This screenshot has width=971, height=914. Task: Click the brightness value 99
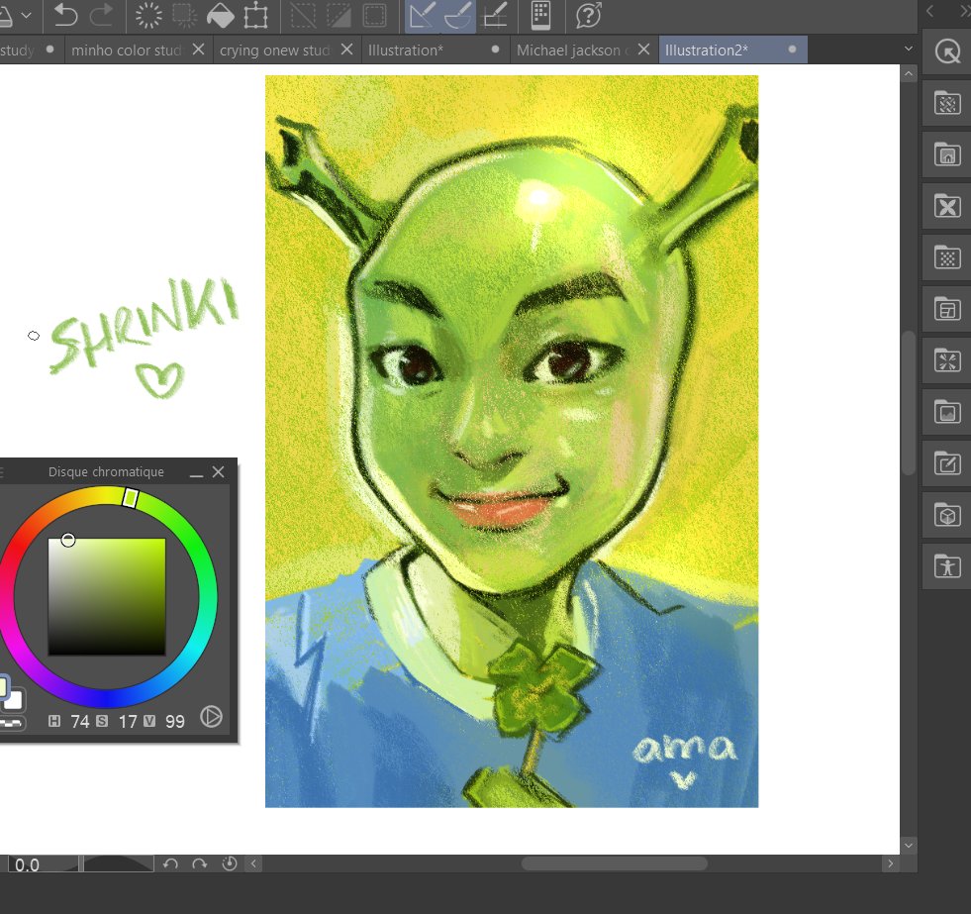tap(174, 721)
